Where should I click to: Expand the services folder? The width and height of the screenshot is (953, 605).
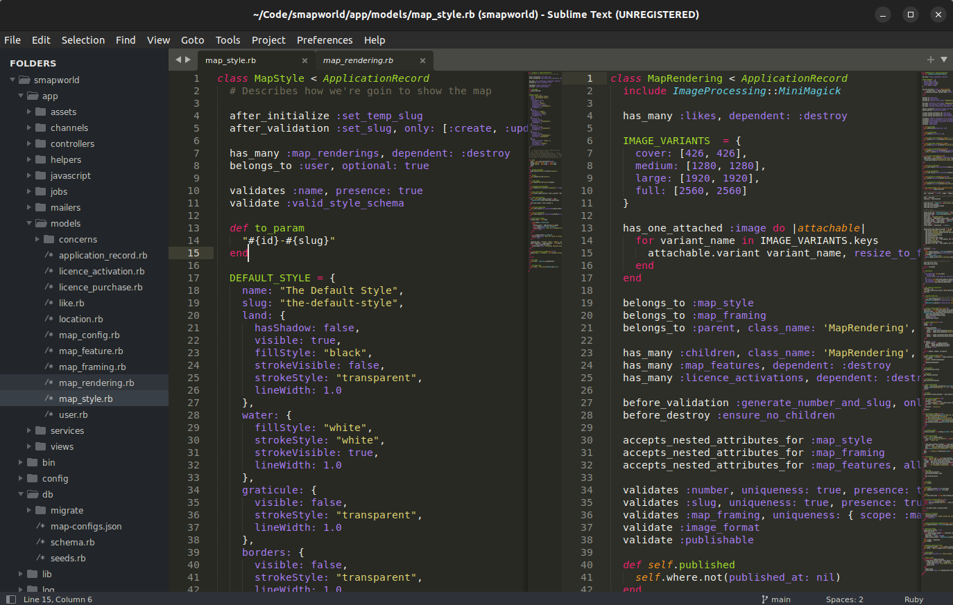click(29, 431)
